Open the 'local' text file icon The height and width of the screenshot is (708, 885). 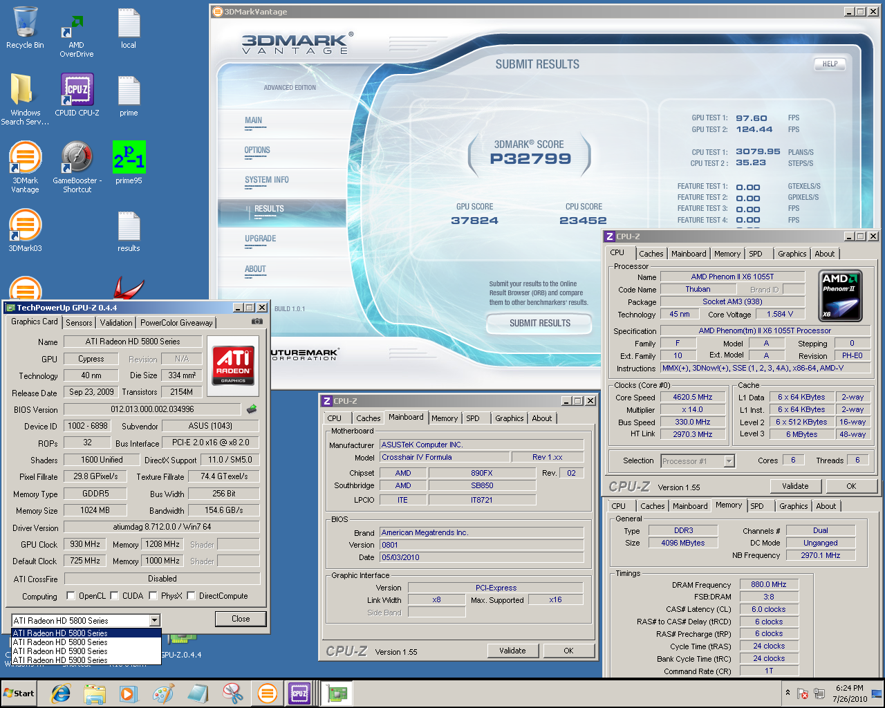tap(129, 29)
